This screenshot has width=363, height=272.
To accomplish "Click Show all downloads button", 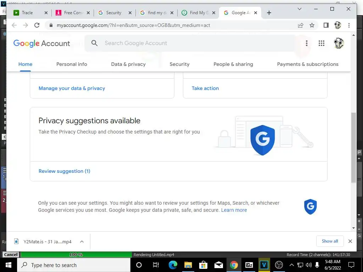I will pyautogui.click(x=330, y=241).
